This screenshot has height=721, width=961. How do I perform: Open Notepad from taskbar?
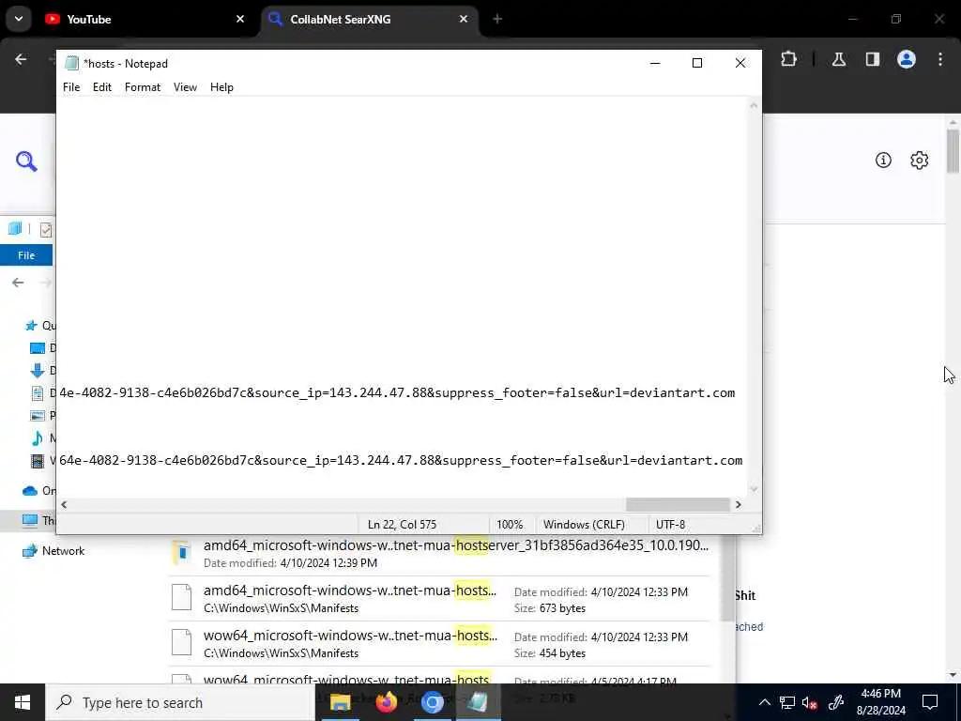(478, 702)
